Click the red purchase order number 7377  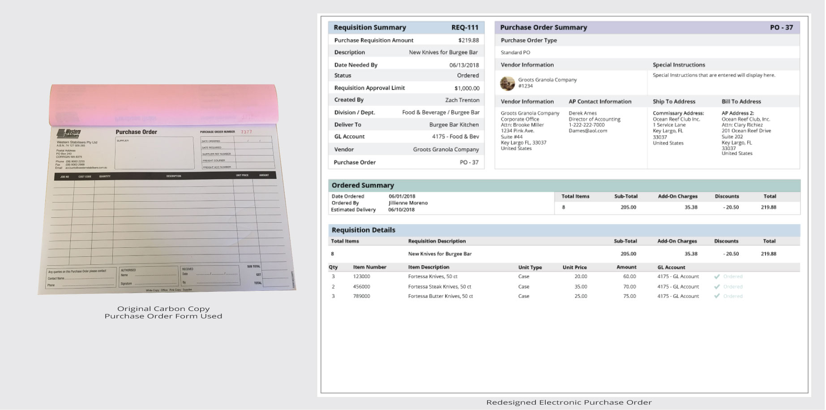[x=246, y=132]
